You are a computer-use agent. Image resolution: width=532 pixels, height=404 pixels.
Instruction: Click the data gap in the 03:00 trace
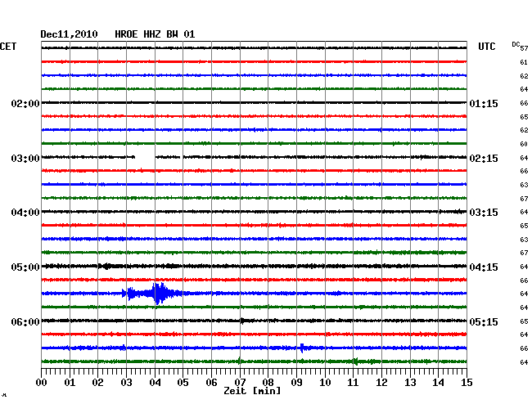coord(145,157)
